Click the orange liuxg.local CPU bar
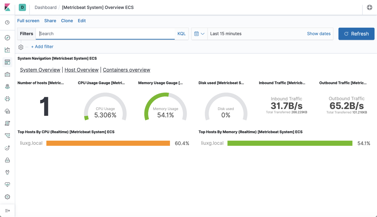This screenshot has width=377, height=217. point(108,143)
